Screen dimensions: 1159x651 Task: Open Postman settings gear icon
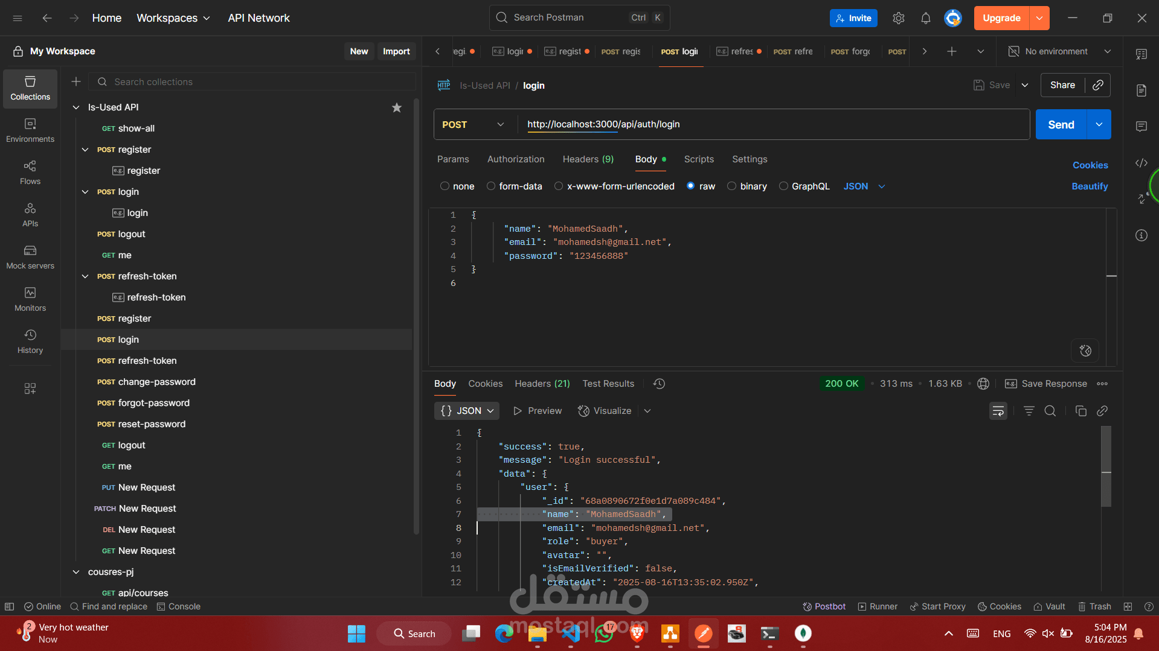(x=899, y=18)
